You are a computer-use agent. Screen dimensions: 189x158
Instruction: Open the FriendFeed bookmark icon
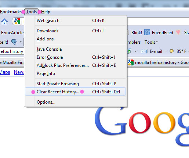coord(147,32)
